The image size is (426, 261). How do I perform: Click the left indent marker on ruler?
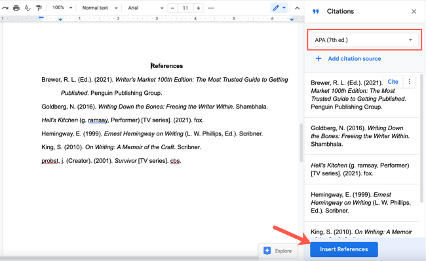(x=60, y=19)
